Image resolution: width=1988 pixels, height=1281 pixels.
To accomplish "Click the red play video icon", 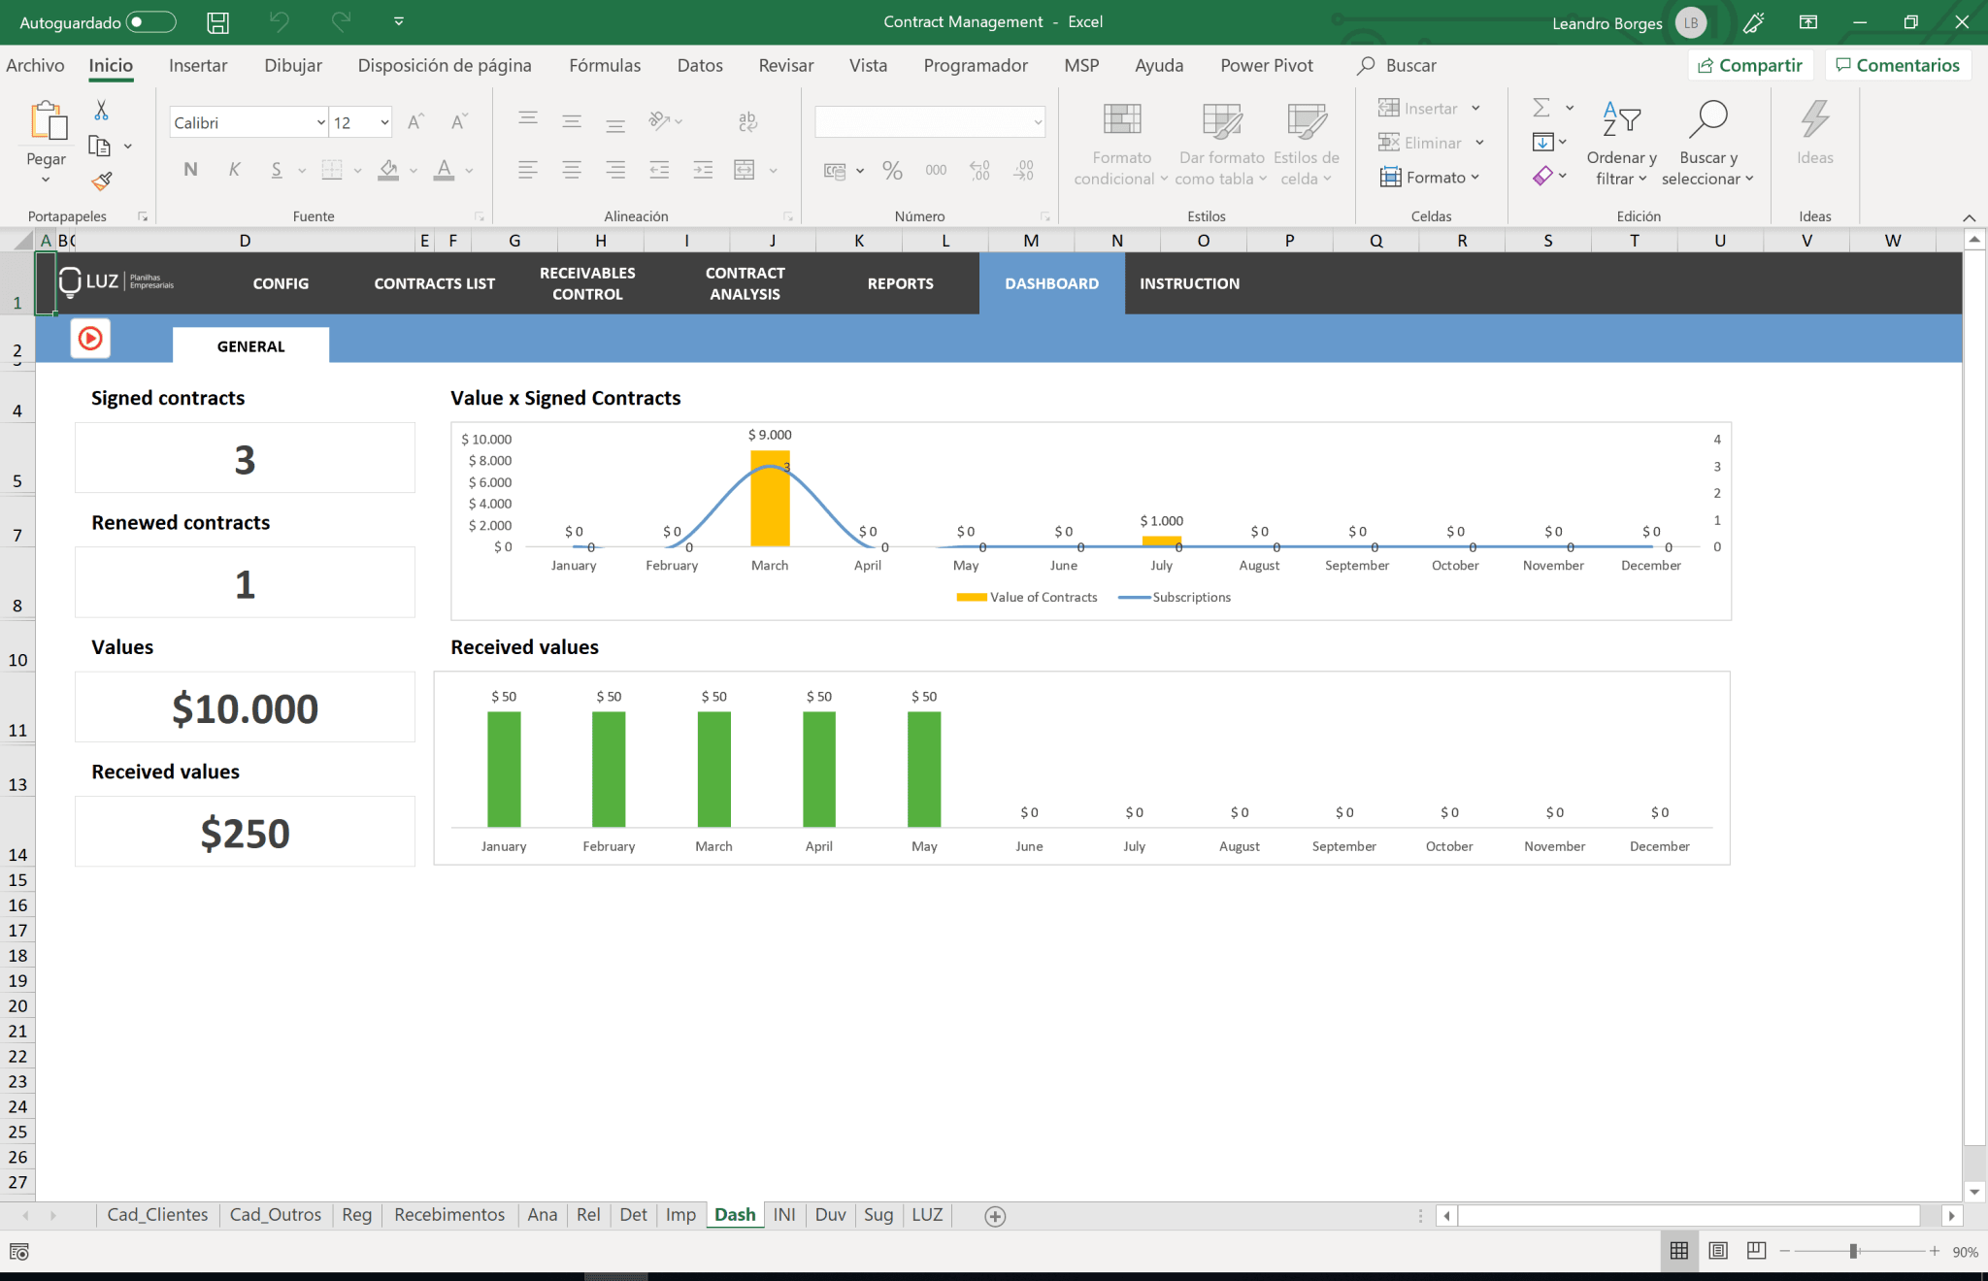I will point(90,339).
